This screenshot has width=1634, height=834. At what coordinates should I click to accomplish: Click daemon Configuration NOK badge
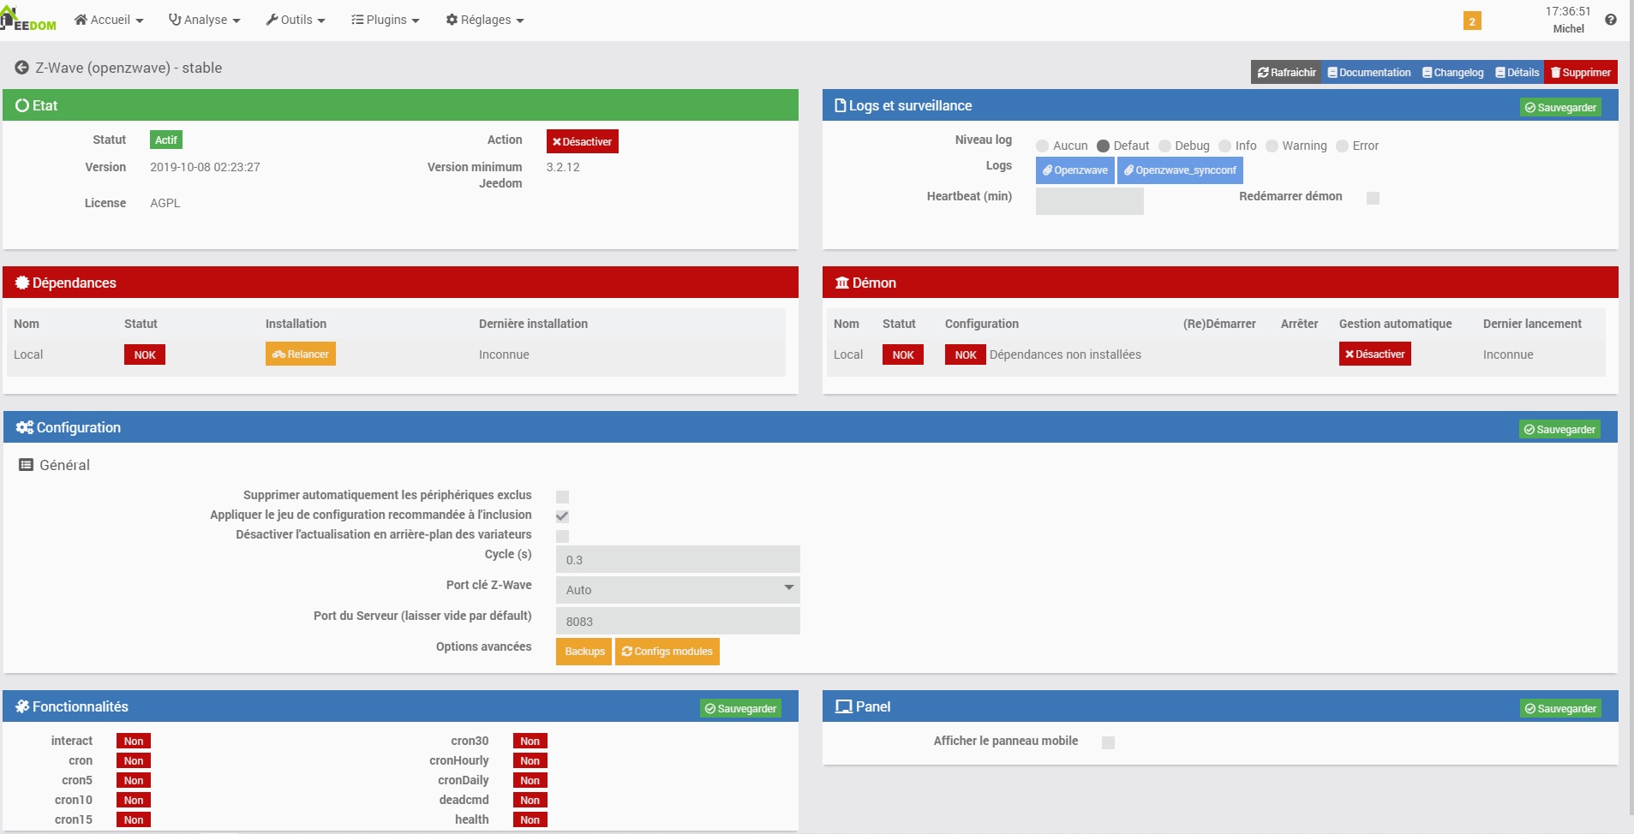(966, 354)
